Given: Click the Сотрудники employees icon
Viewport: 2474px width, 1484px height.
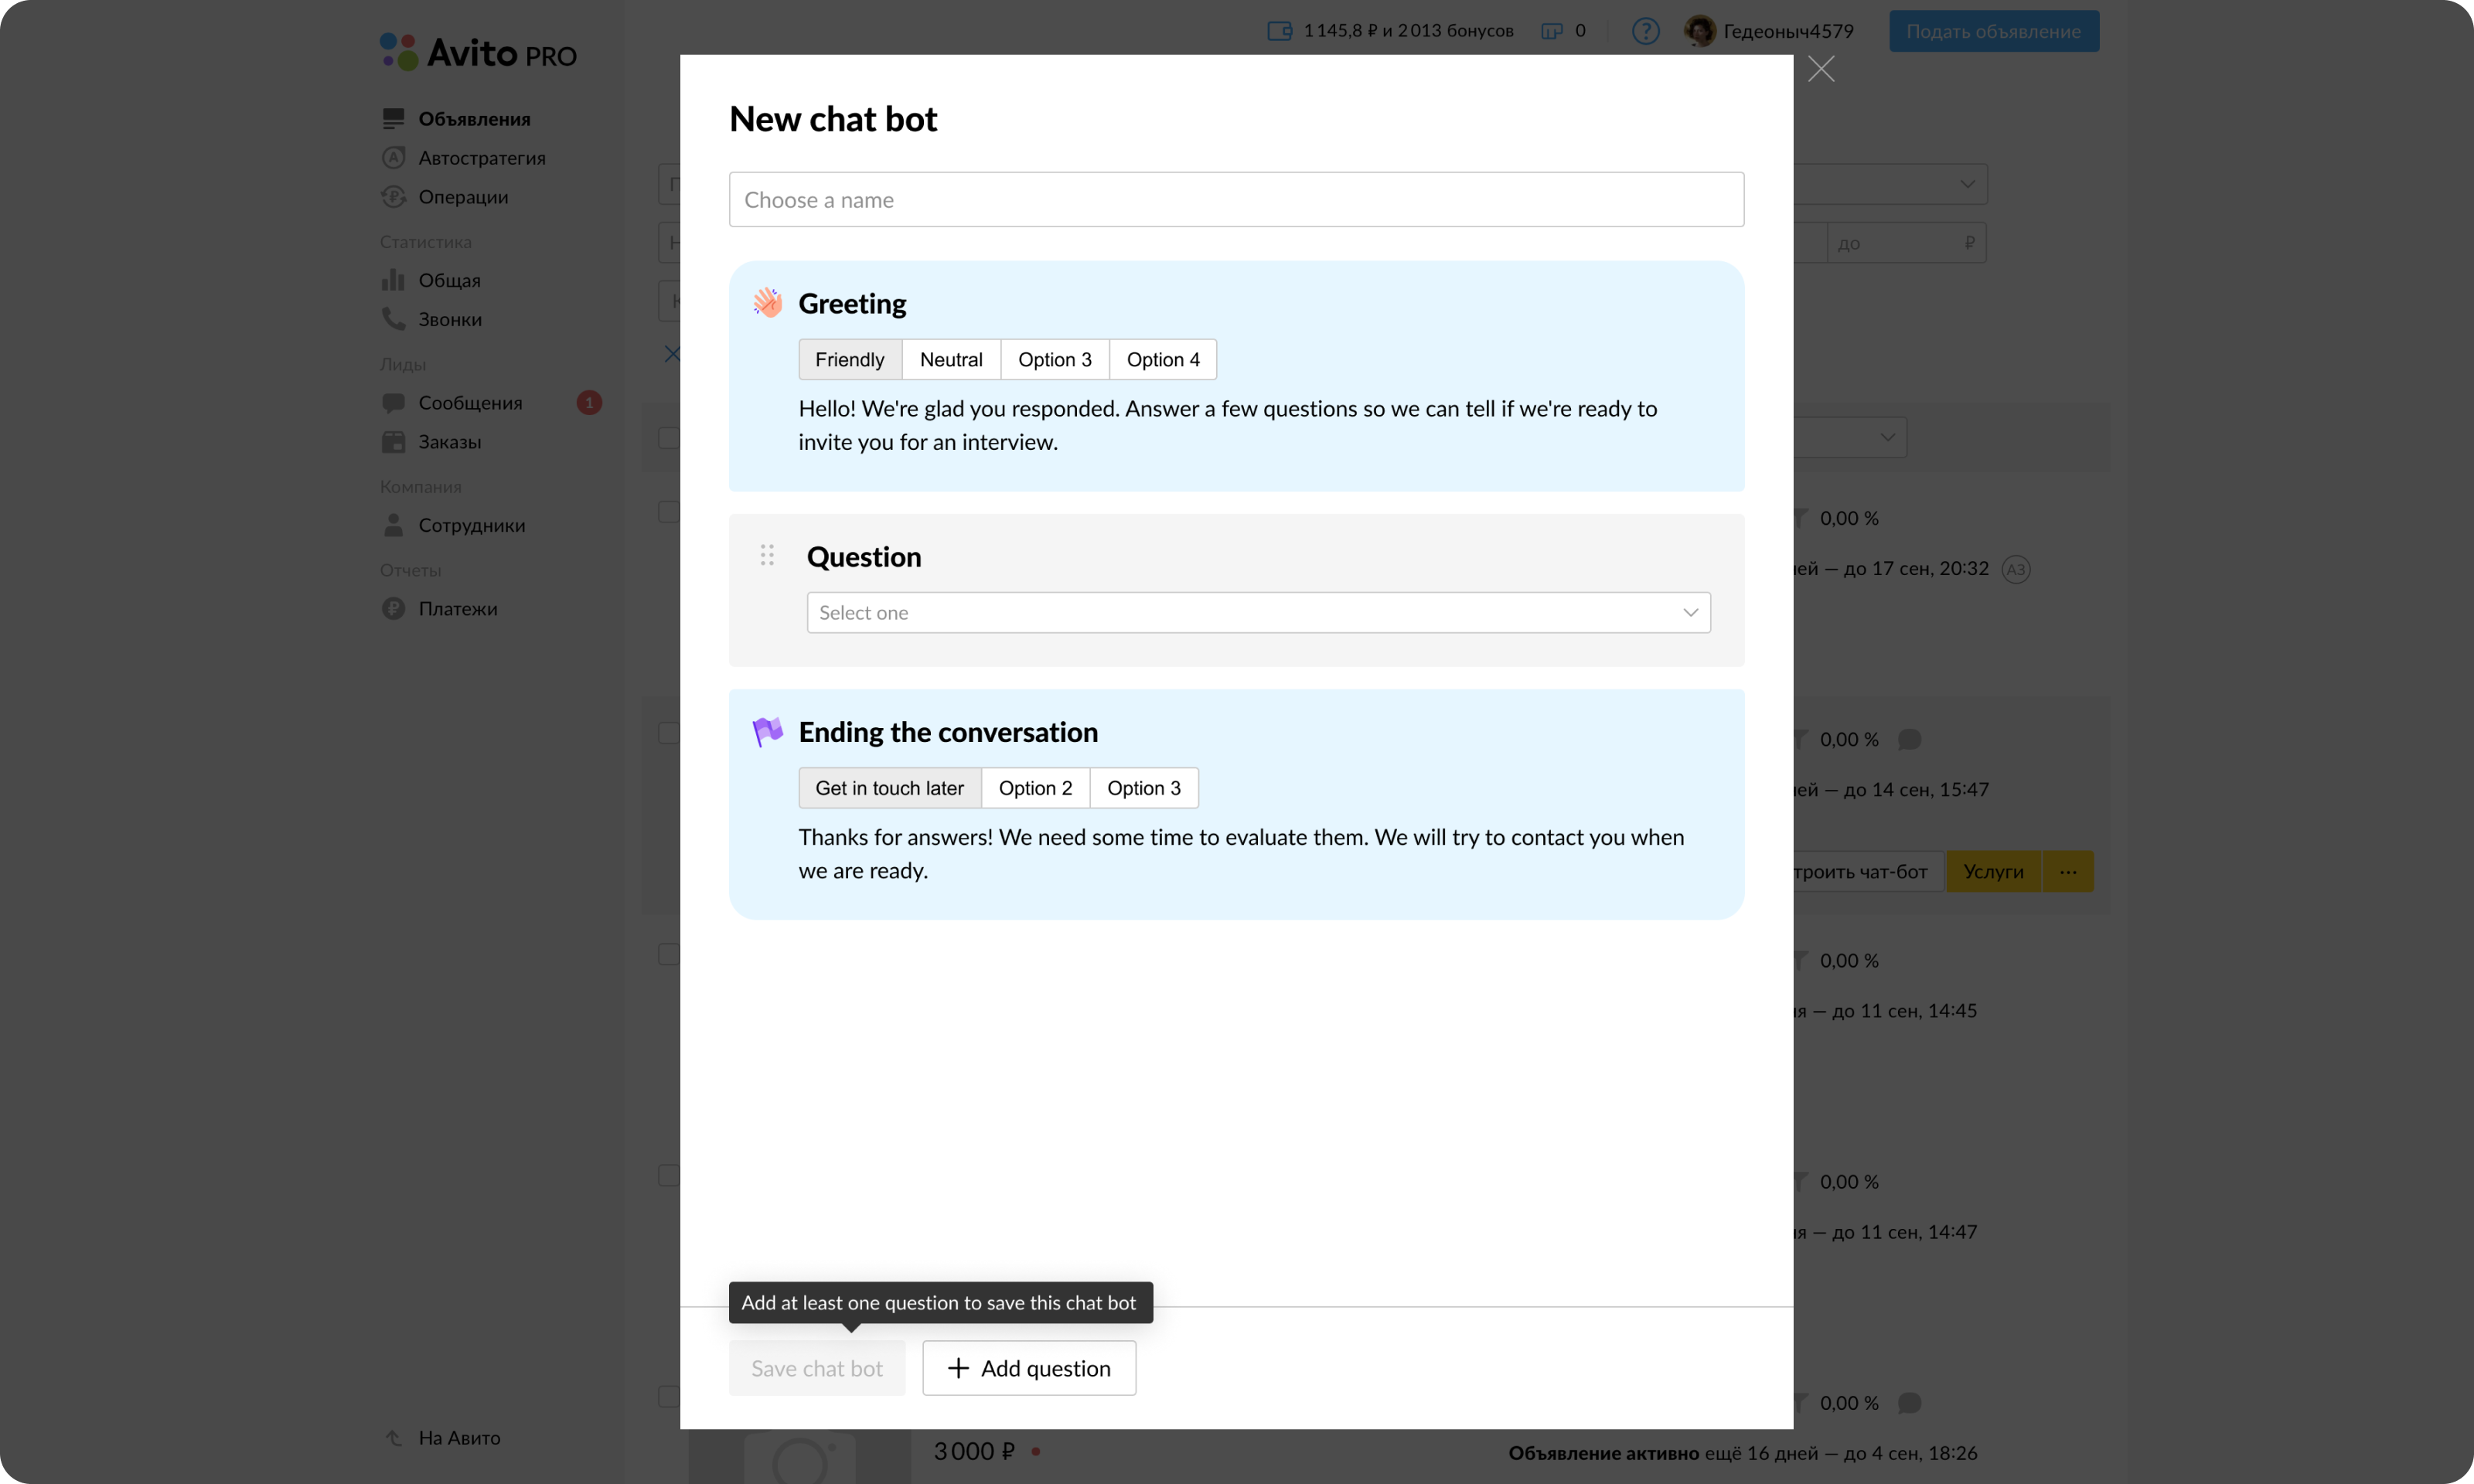Looking at the screenshot, I should pos(393,524).
